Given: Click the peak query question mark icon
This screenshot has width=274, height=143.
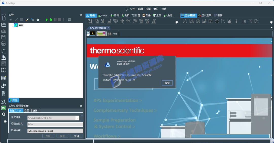Looking at the screenshot, I should pyautogui.click(x=90, y=21).
